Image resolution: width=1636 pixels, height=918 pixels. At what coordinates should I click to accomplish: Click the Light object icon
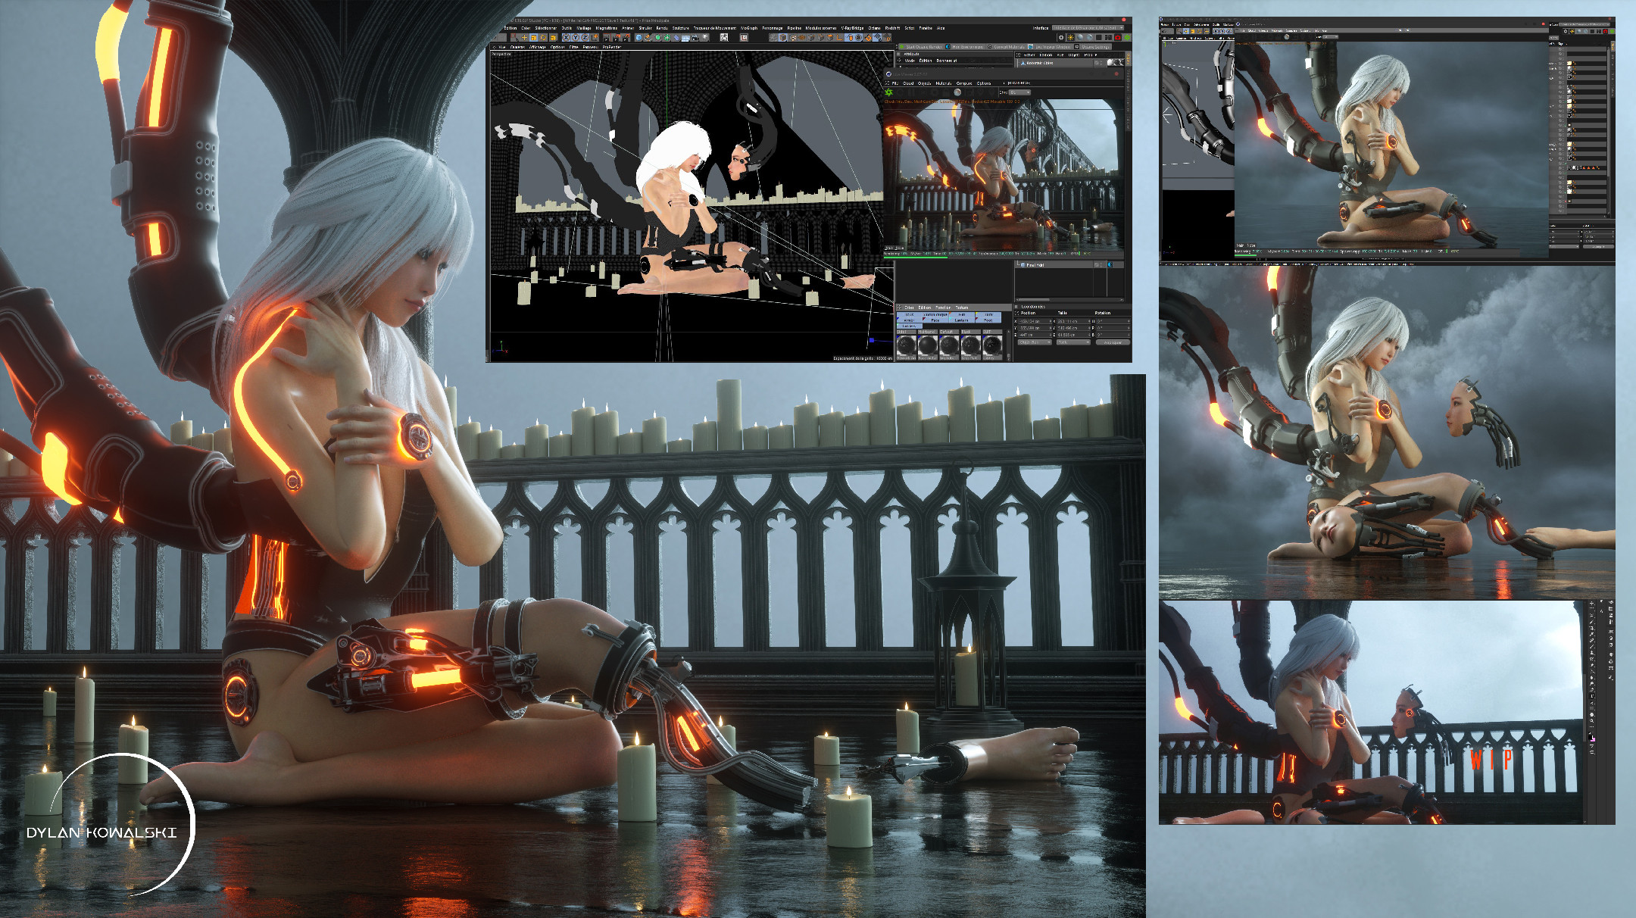[x=705, y=38]
